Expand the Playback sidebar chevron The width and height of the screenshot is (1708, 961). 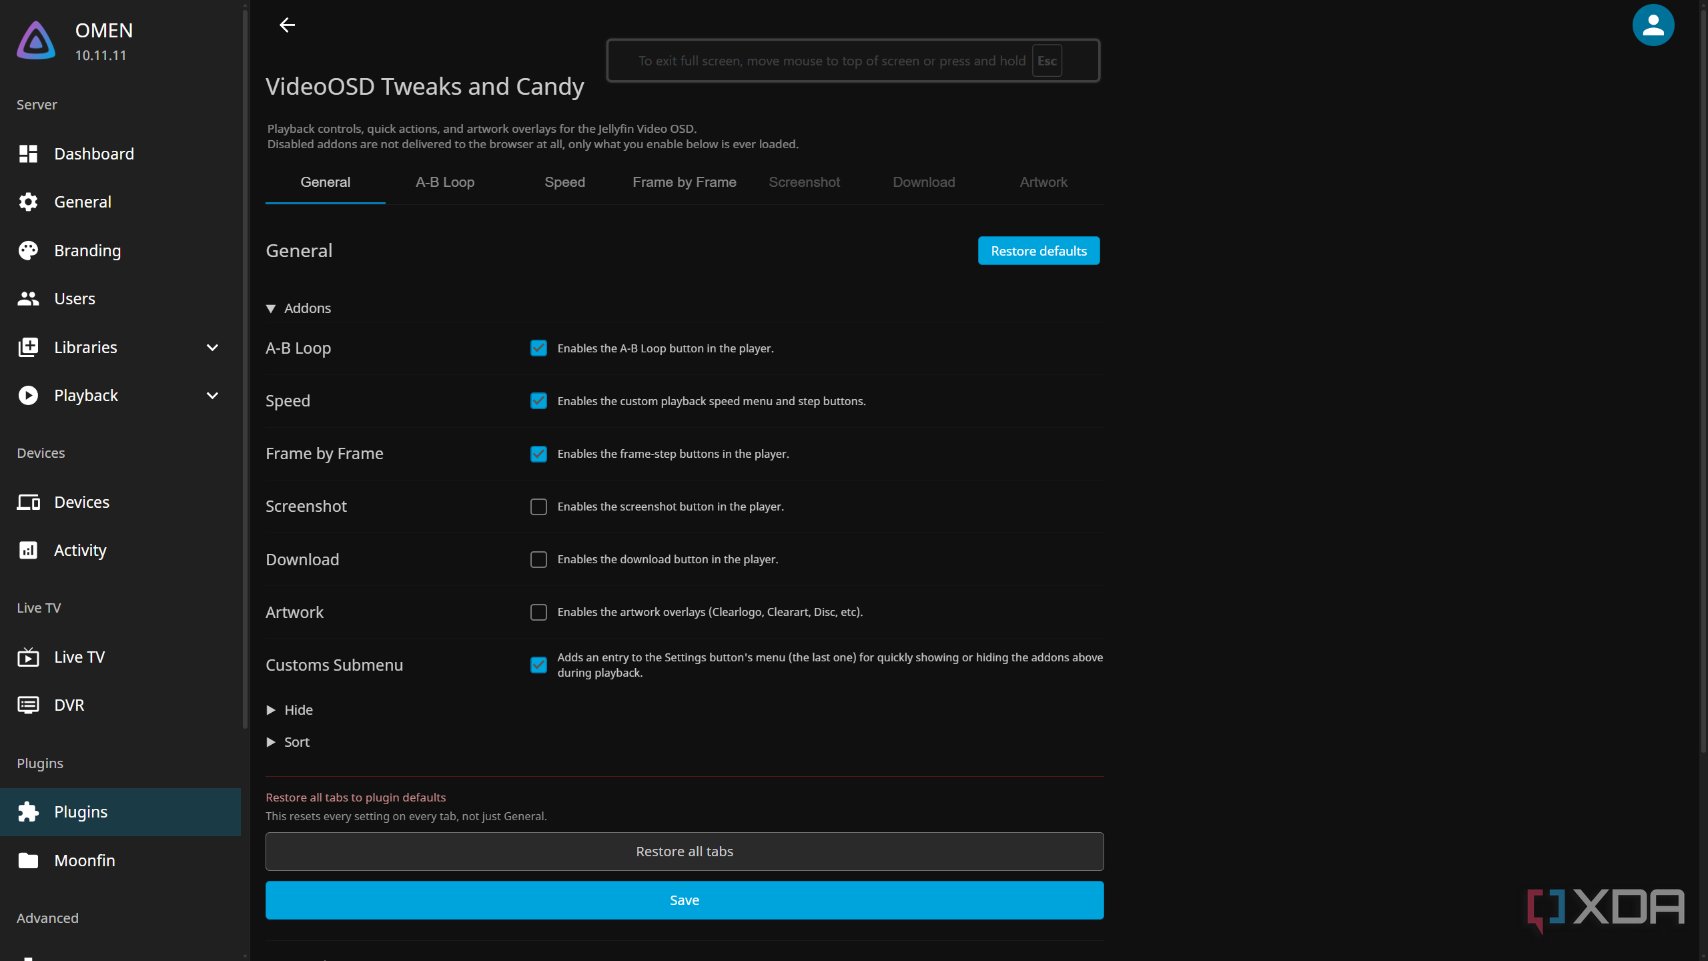point(212,395)
